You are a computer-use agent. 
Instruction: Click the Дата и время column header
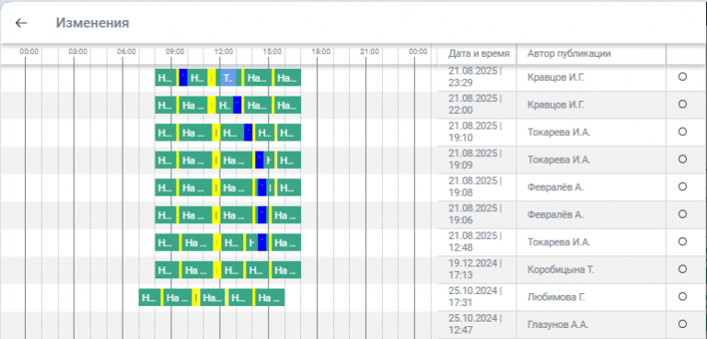[x=479, y=53]
